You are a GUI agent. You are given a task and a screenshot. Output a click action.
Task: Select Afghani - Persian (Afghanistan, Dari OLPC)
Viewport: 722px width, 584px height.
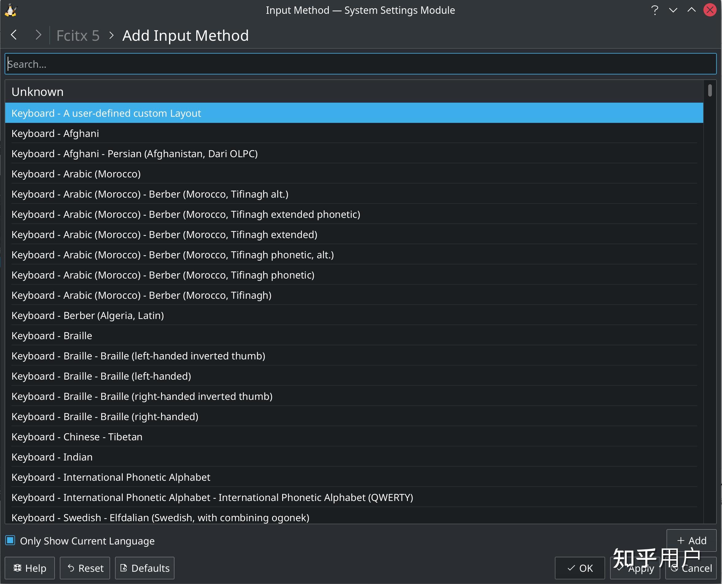[x=354, y=154]
